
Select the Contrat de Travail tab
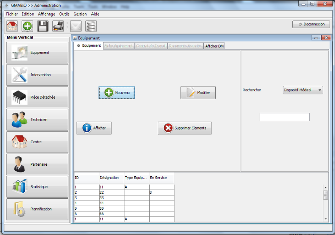tap(151, 46)
